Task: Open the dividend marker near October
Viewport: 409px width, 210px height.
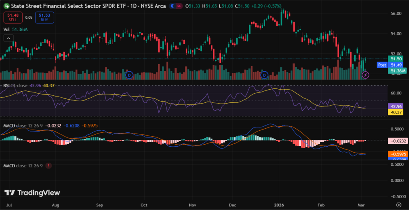Action: pos(129,75)
